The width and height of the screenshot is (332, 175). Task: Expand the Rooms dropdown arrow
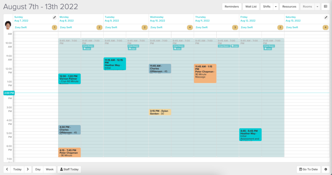317,7
